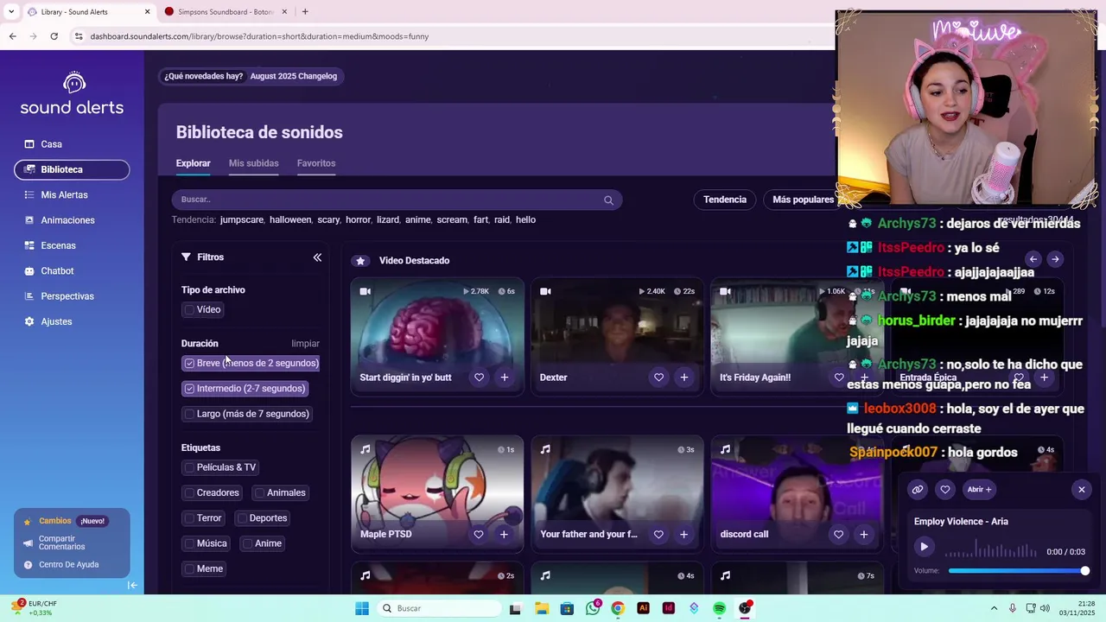The width and height of the screenshot is (1106, 622).
Task: Collapse the Filtros panel chevrons
Action: (x=317, y=257)
